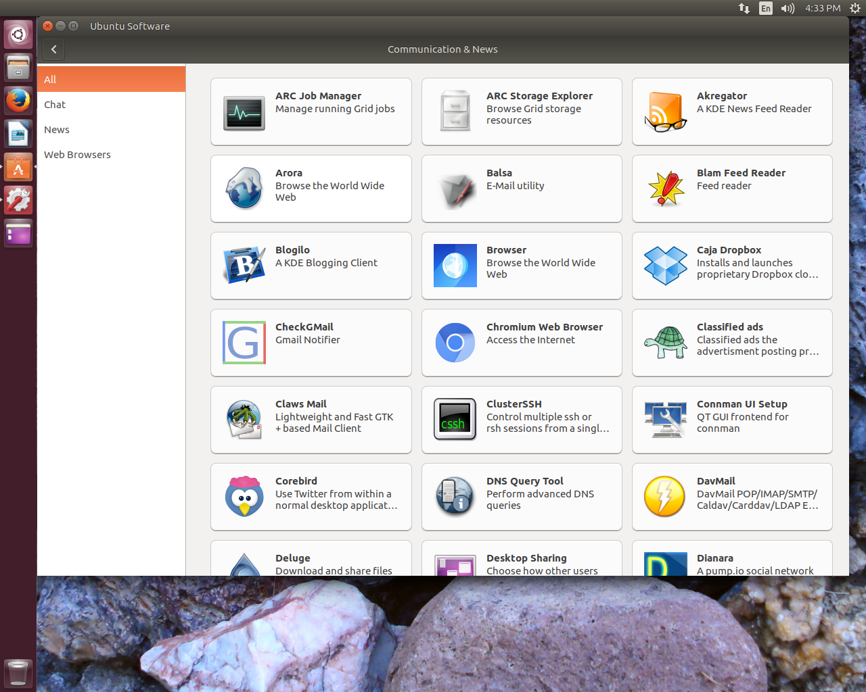This screenshot has height=692, width=866.
Task: Click the Blogilo blogging client icon
Action: pos(244,266)
